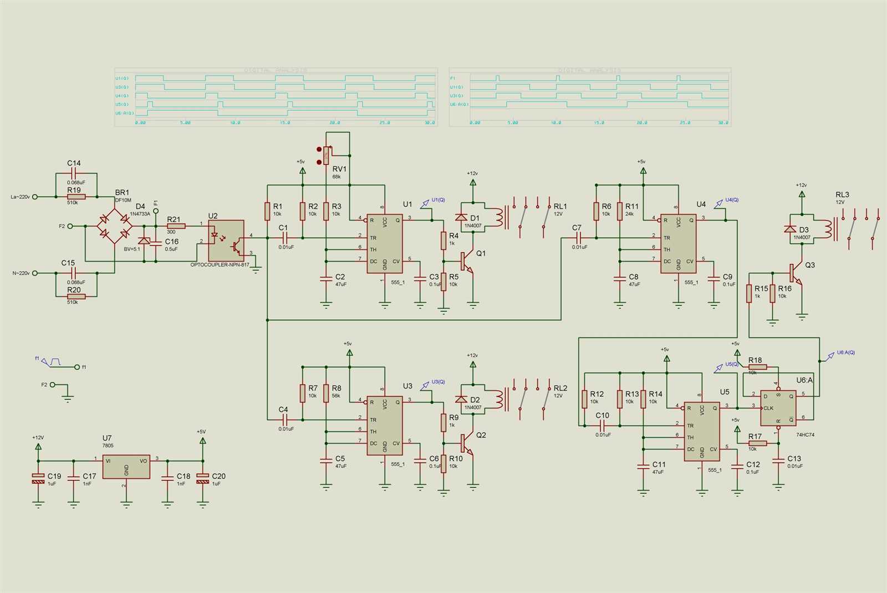Open the left Digital Analysis graph
This screenshot has width=887, height=593.
pyautogui.click(x=276, y=97)
